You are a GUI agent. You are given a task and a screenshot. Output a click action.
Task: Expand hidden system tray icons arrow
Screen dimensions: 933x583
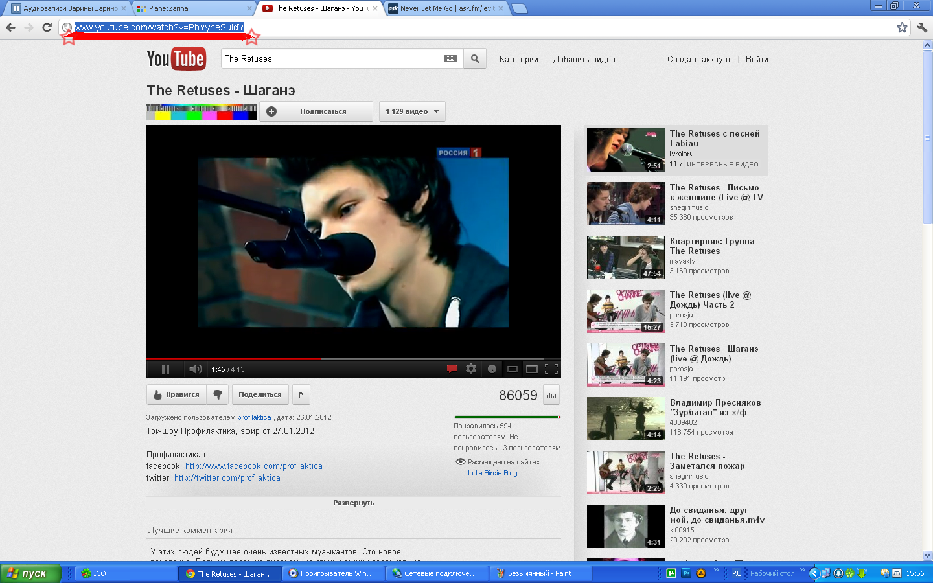(814, 573)
